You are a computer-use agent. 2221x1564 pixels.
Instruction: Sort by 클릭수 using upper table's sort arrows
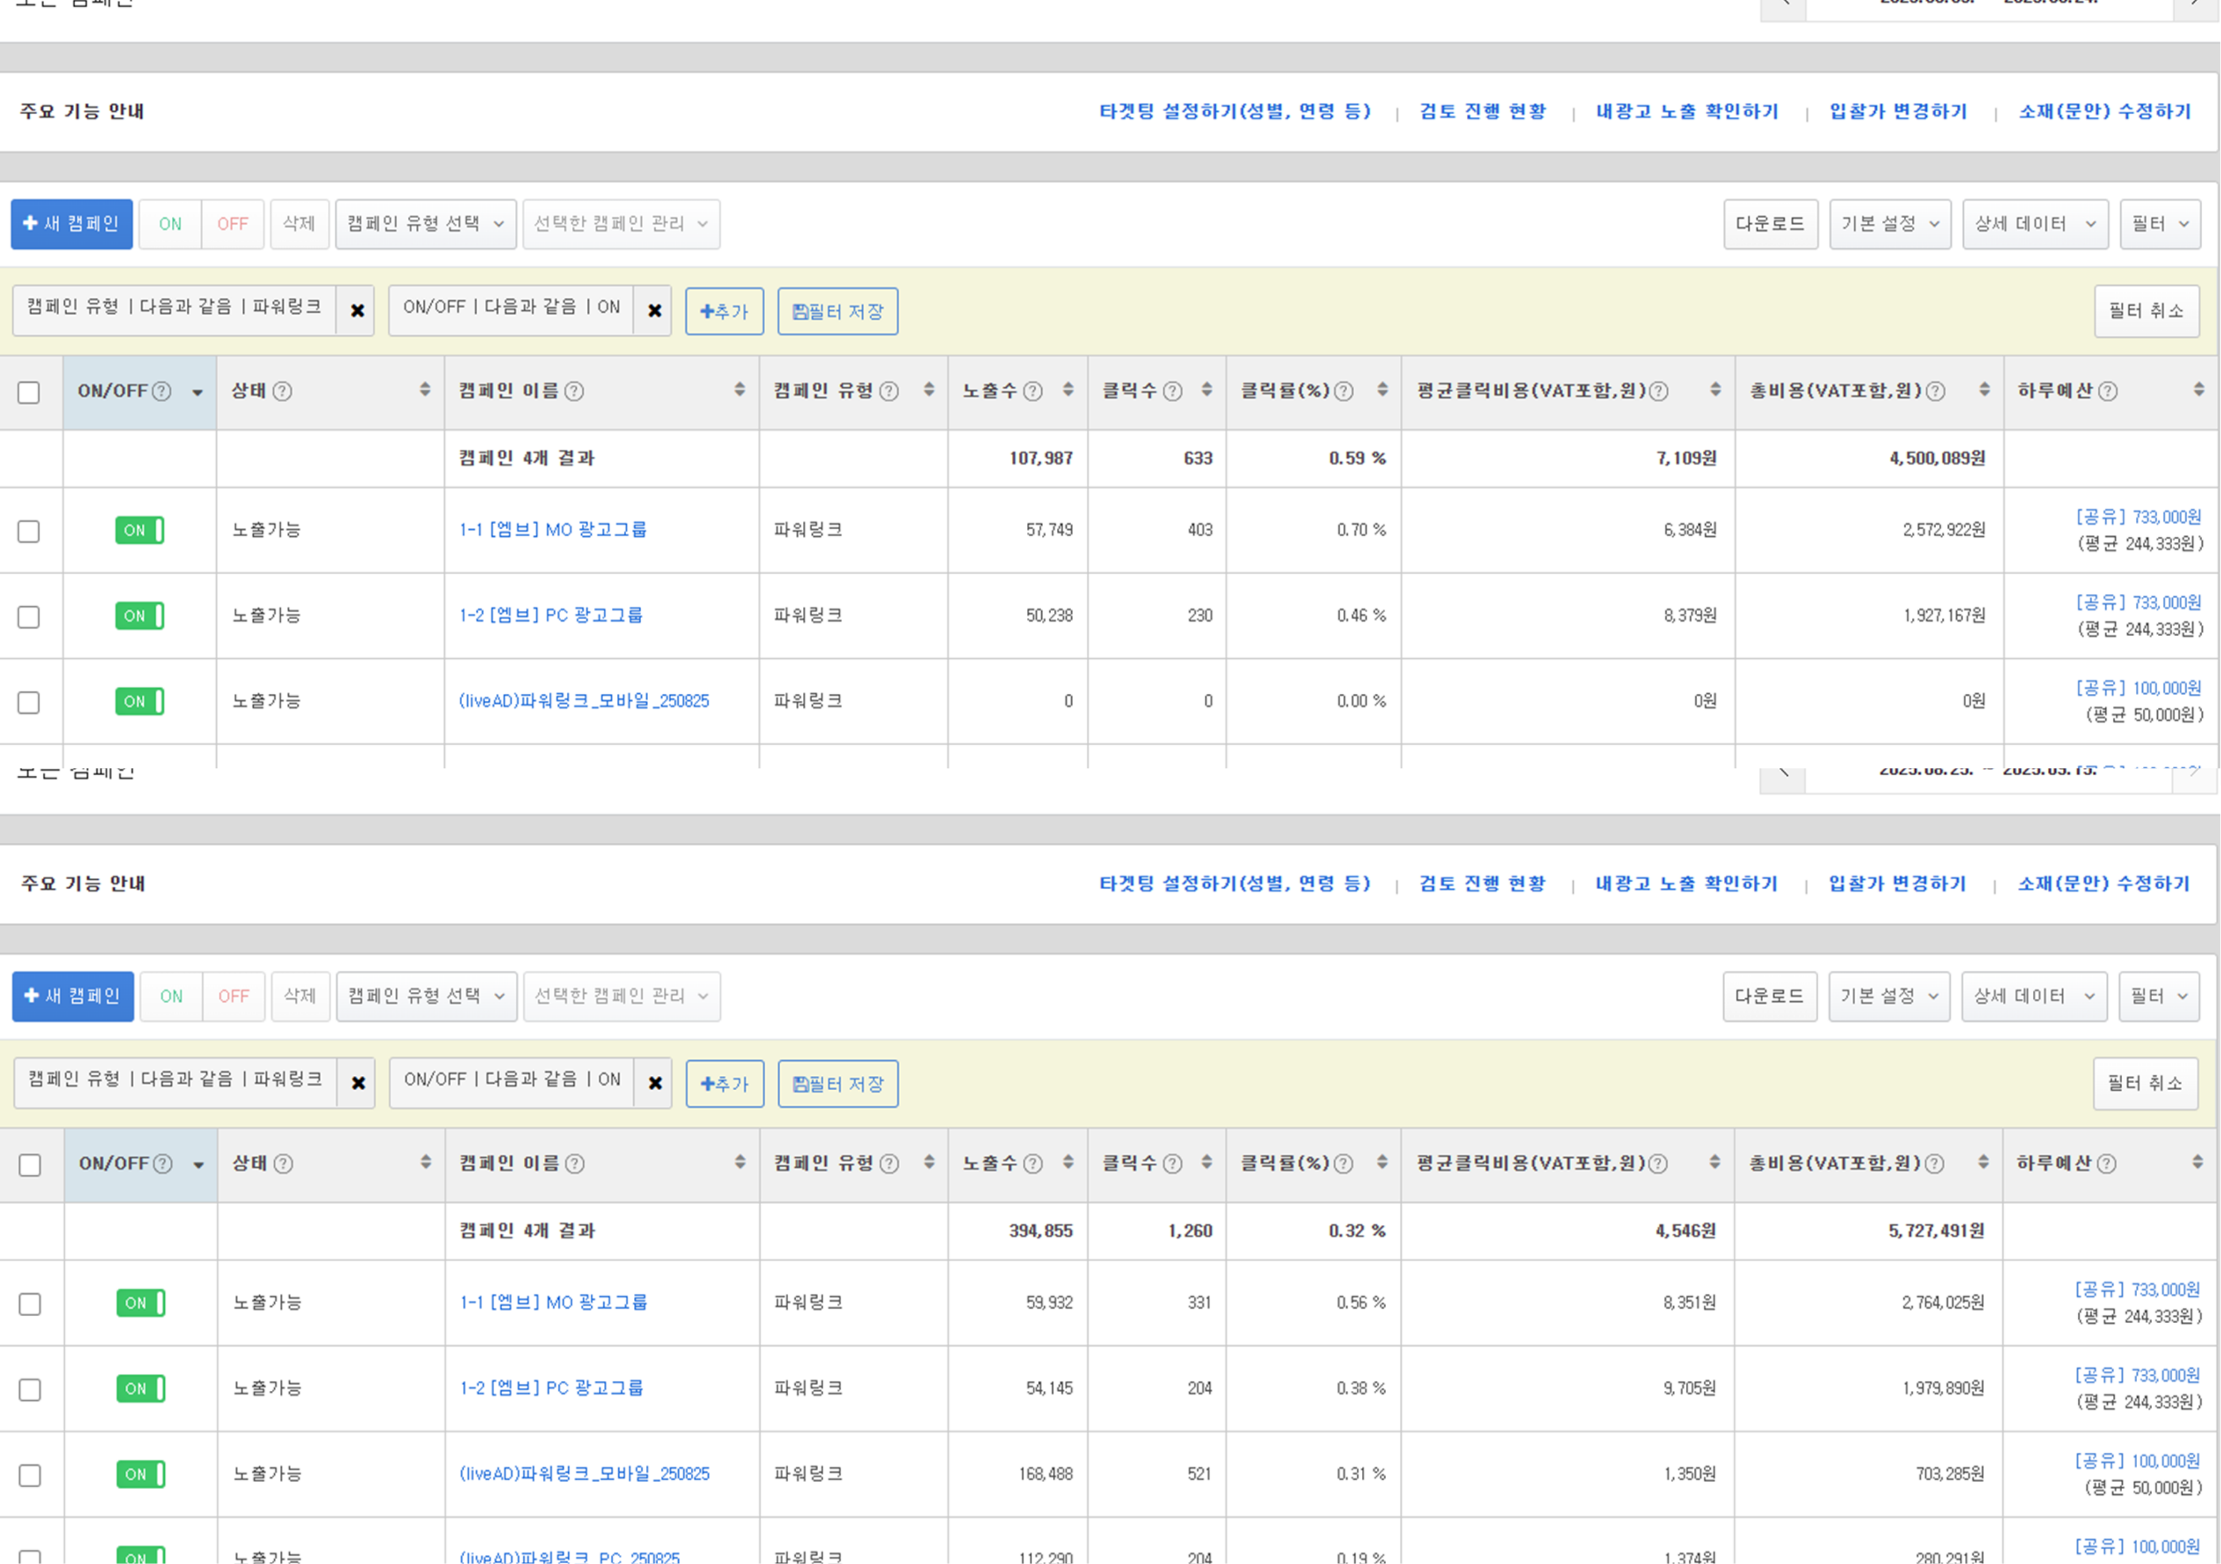pyautogui.click(x=1206, y=390)
